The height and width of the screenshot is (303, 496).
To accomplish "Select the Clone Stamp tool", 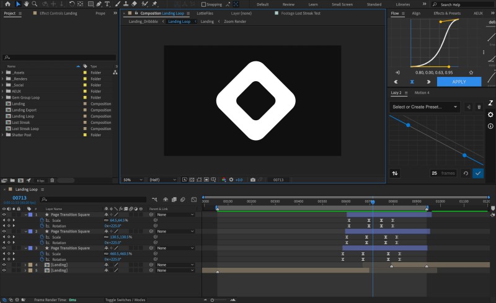I will click(126, 4).
